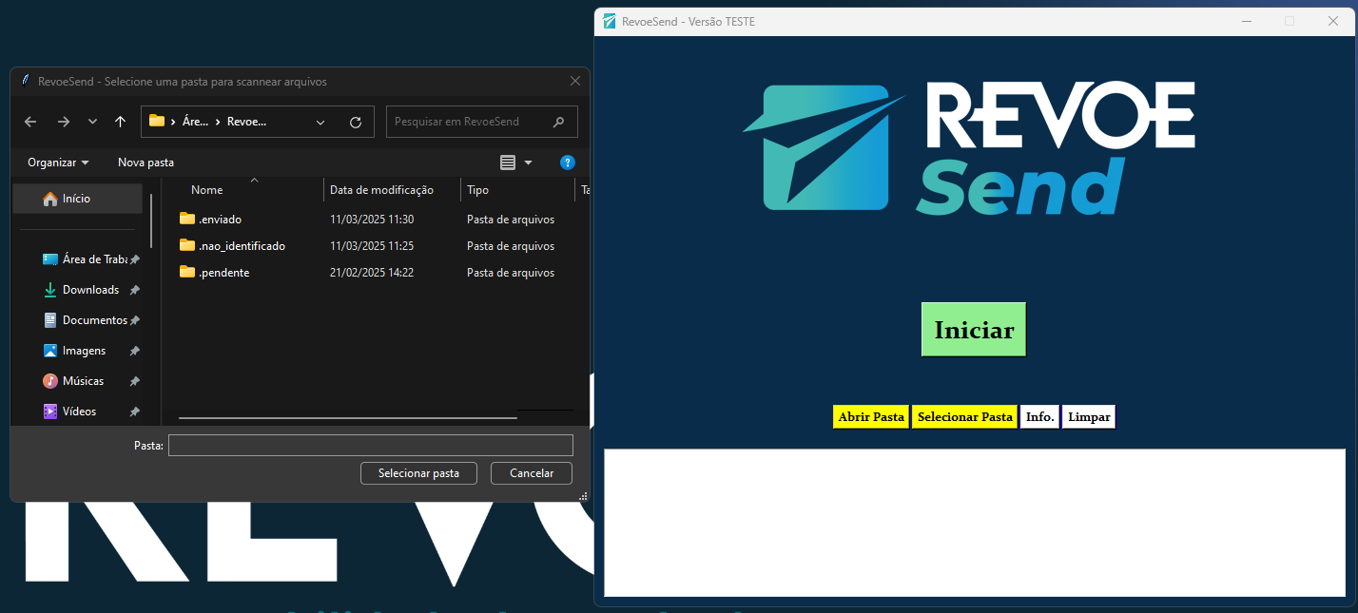Click the folder icon in address bar
Viewport: 1358px width, 613px height.
point(157,121)
